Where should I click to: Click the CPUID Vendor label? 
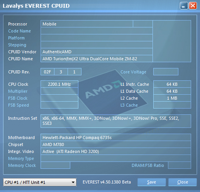22,52
